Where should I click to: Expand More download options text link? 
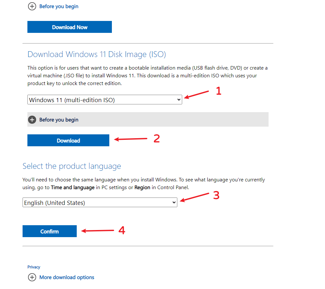tap(67, 277)
